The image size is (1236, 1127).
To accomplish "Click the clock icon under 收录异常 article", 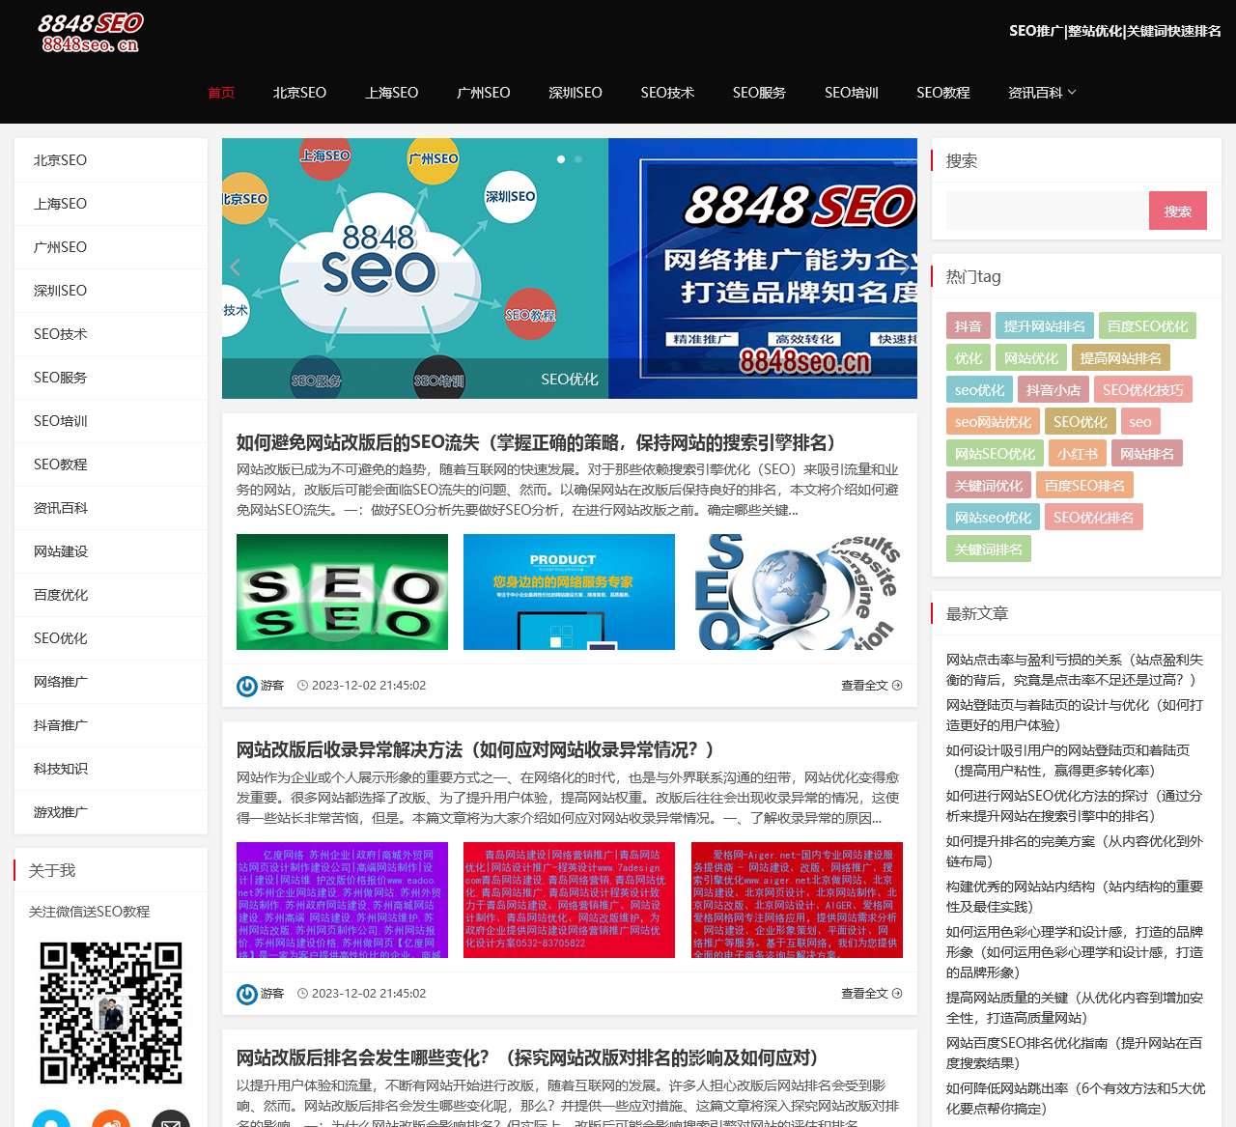I will click(302, 994).
